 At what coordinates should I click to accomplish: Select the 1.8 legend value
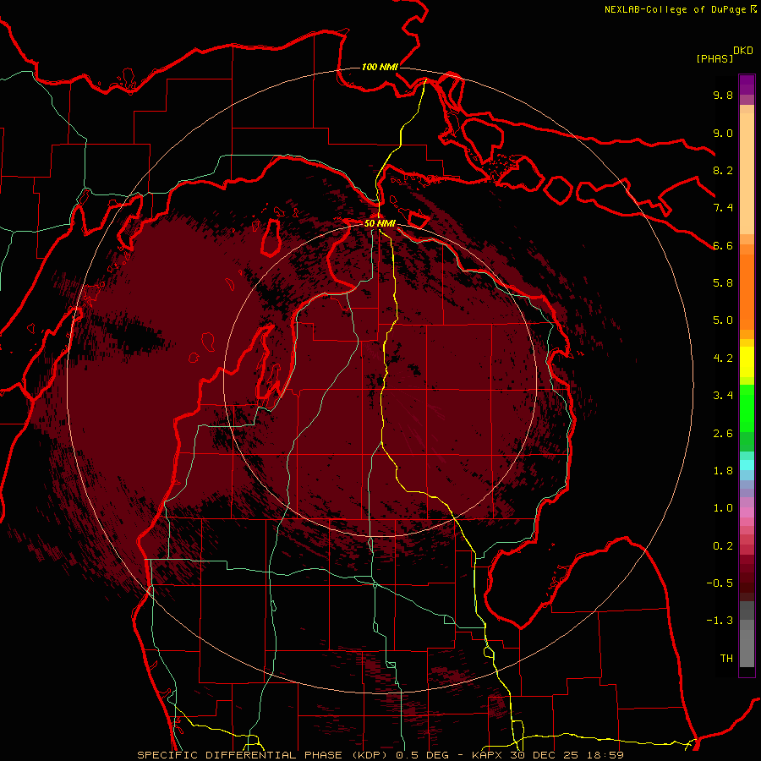(723, 471)
